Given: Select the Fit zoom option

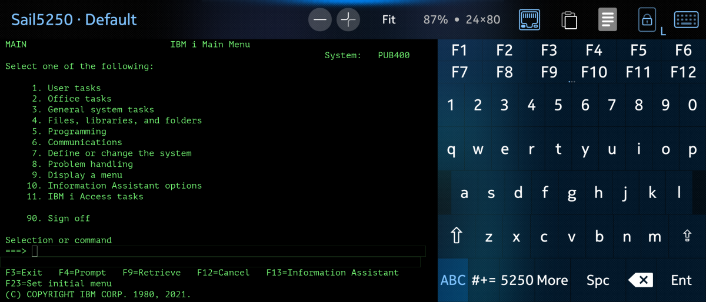Looking at the screenshot, I should pos(389,19).
